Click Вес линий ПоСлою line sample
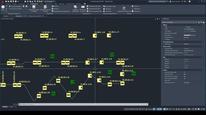This screenshot has height=115, width=206. tap(187, 35)
